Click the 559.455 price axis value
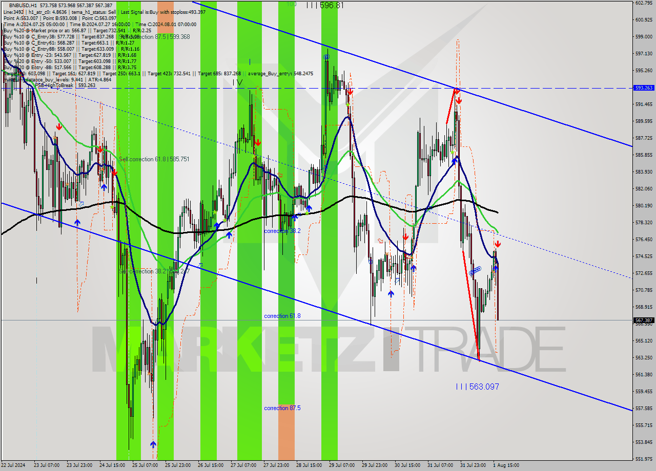 644,391
